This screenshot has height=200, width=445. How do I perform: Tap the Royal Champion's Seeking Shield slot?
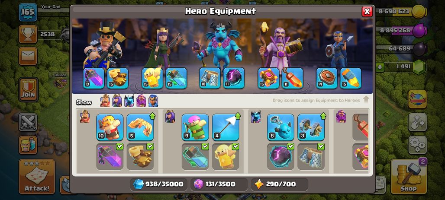(x=327, y=78)
